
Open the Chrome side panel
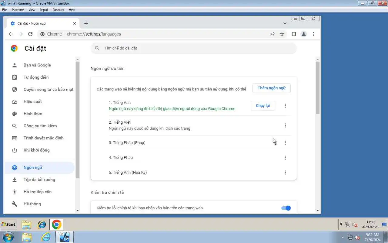pos(294,34)
